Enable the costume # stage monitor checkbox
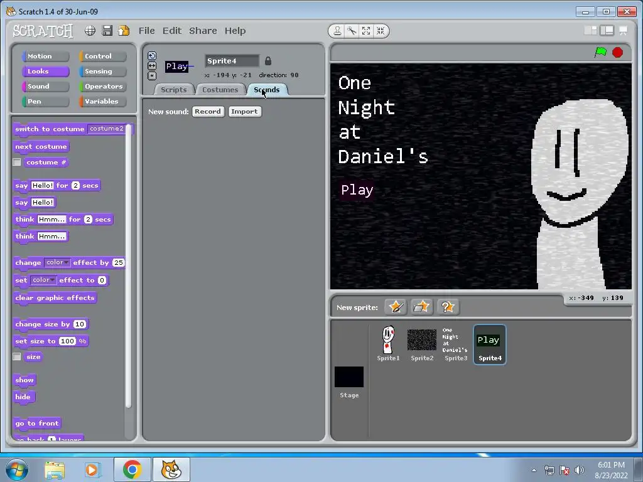Screen dimensions: 643x482 [x=17, y=163]
